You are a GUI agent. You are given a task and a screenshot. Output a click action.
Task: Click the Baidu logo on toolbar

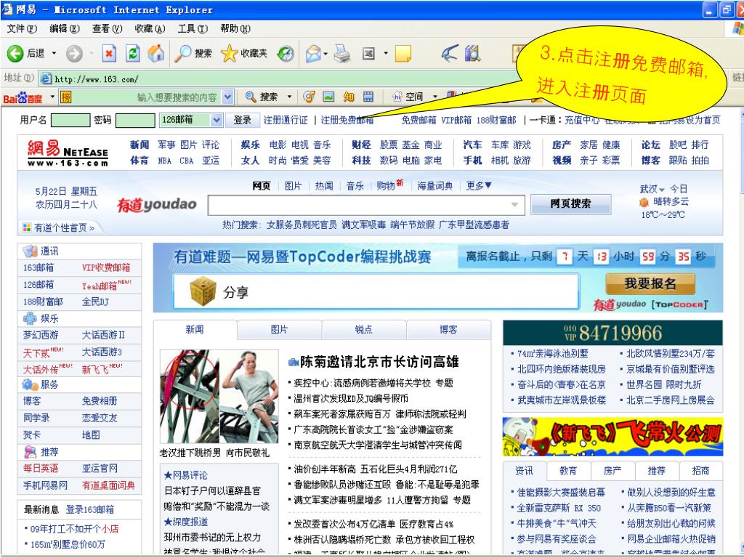(23, 98)
